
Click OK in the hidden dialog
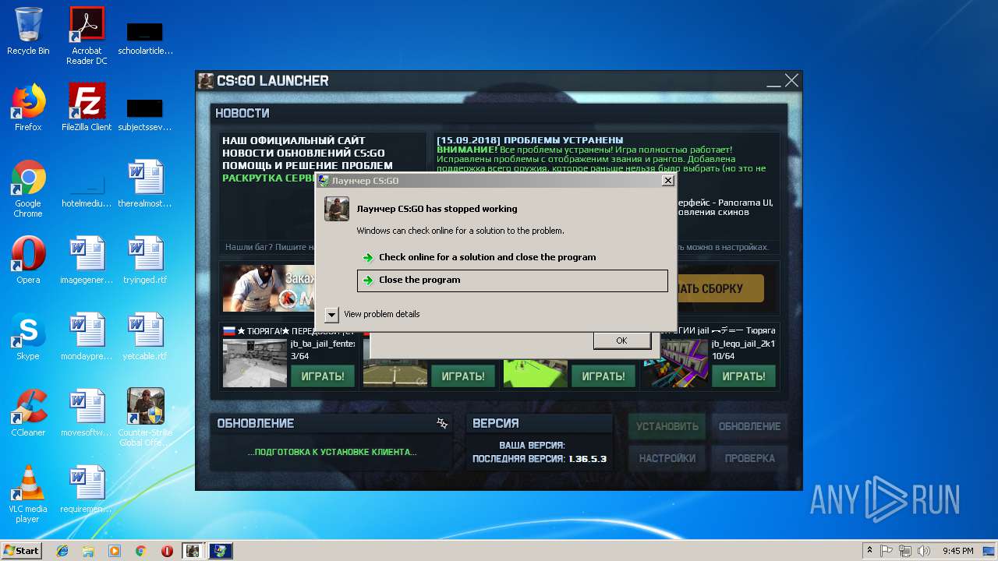(621, 340)
